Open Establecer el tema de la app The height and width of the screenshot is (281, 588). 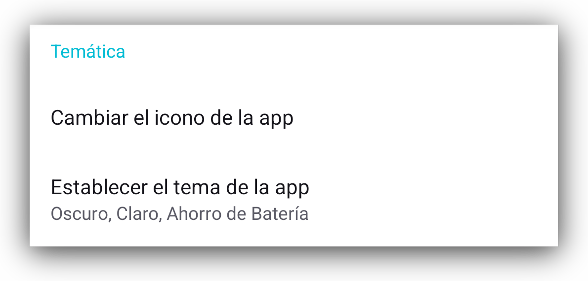[294, 200]
